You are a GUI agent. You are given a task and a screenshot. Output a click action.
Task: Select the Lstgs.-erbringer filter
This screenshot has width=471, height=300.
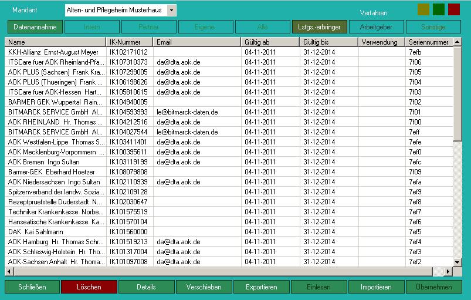point(319,27)
